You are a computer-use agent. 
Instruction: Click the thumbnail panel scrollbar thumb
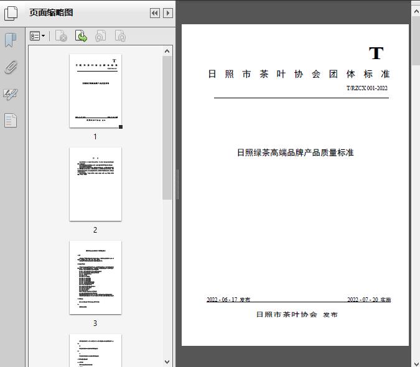click(x=167, y=128)
